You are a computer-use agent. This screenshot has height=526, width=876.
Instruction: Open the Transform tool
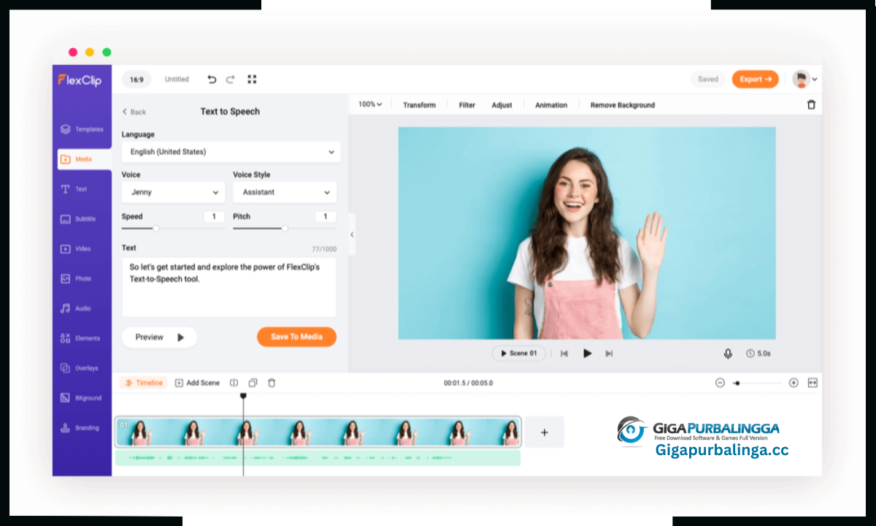click(419, 105)
